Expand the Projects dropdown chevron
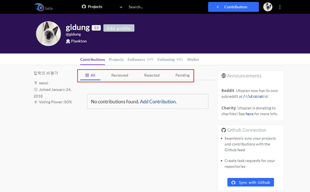Screen dimensions: 310x192 [121, 7]
